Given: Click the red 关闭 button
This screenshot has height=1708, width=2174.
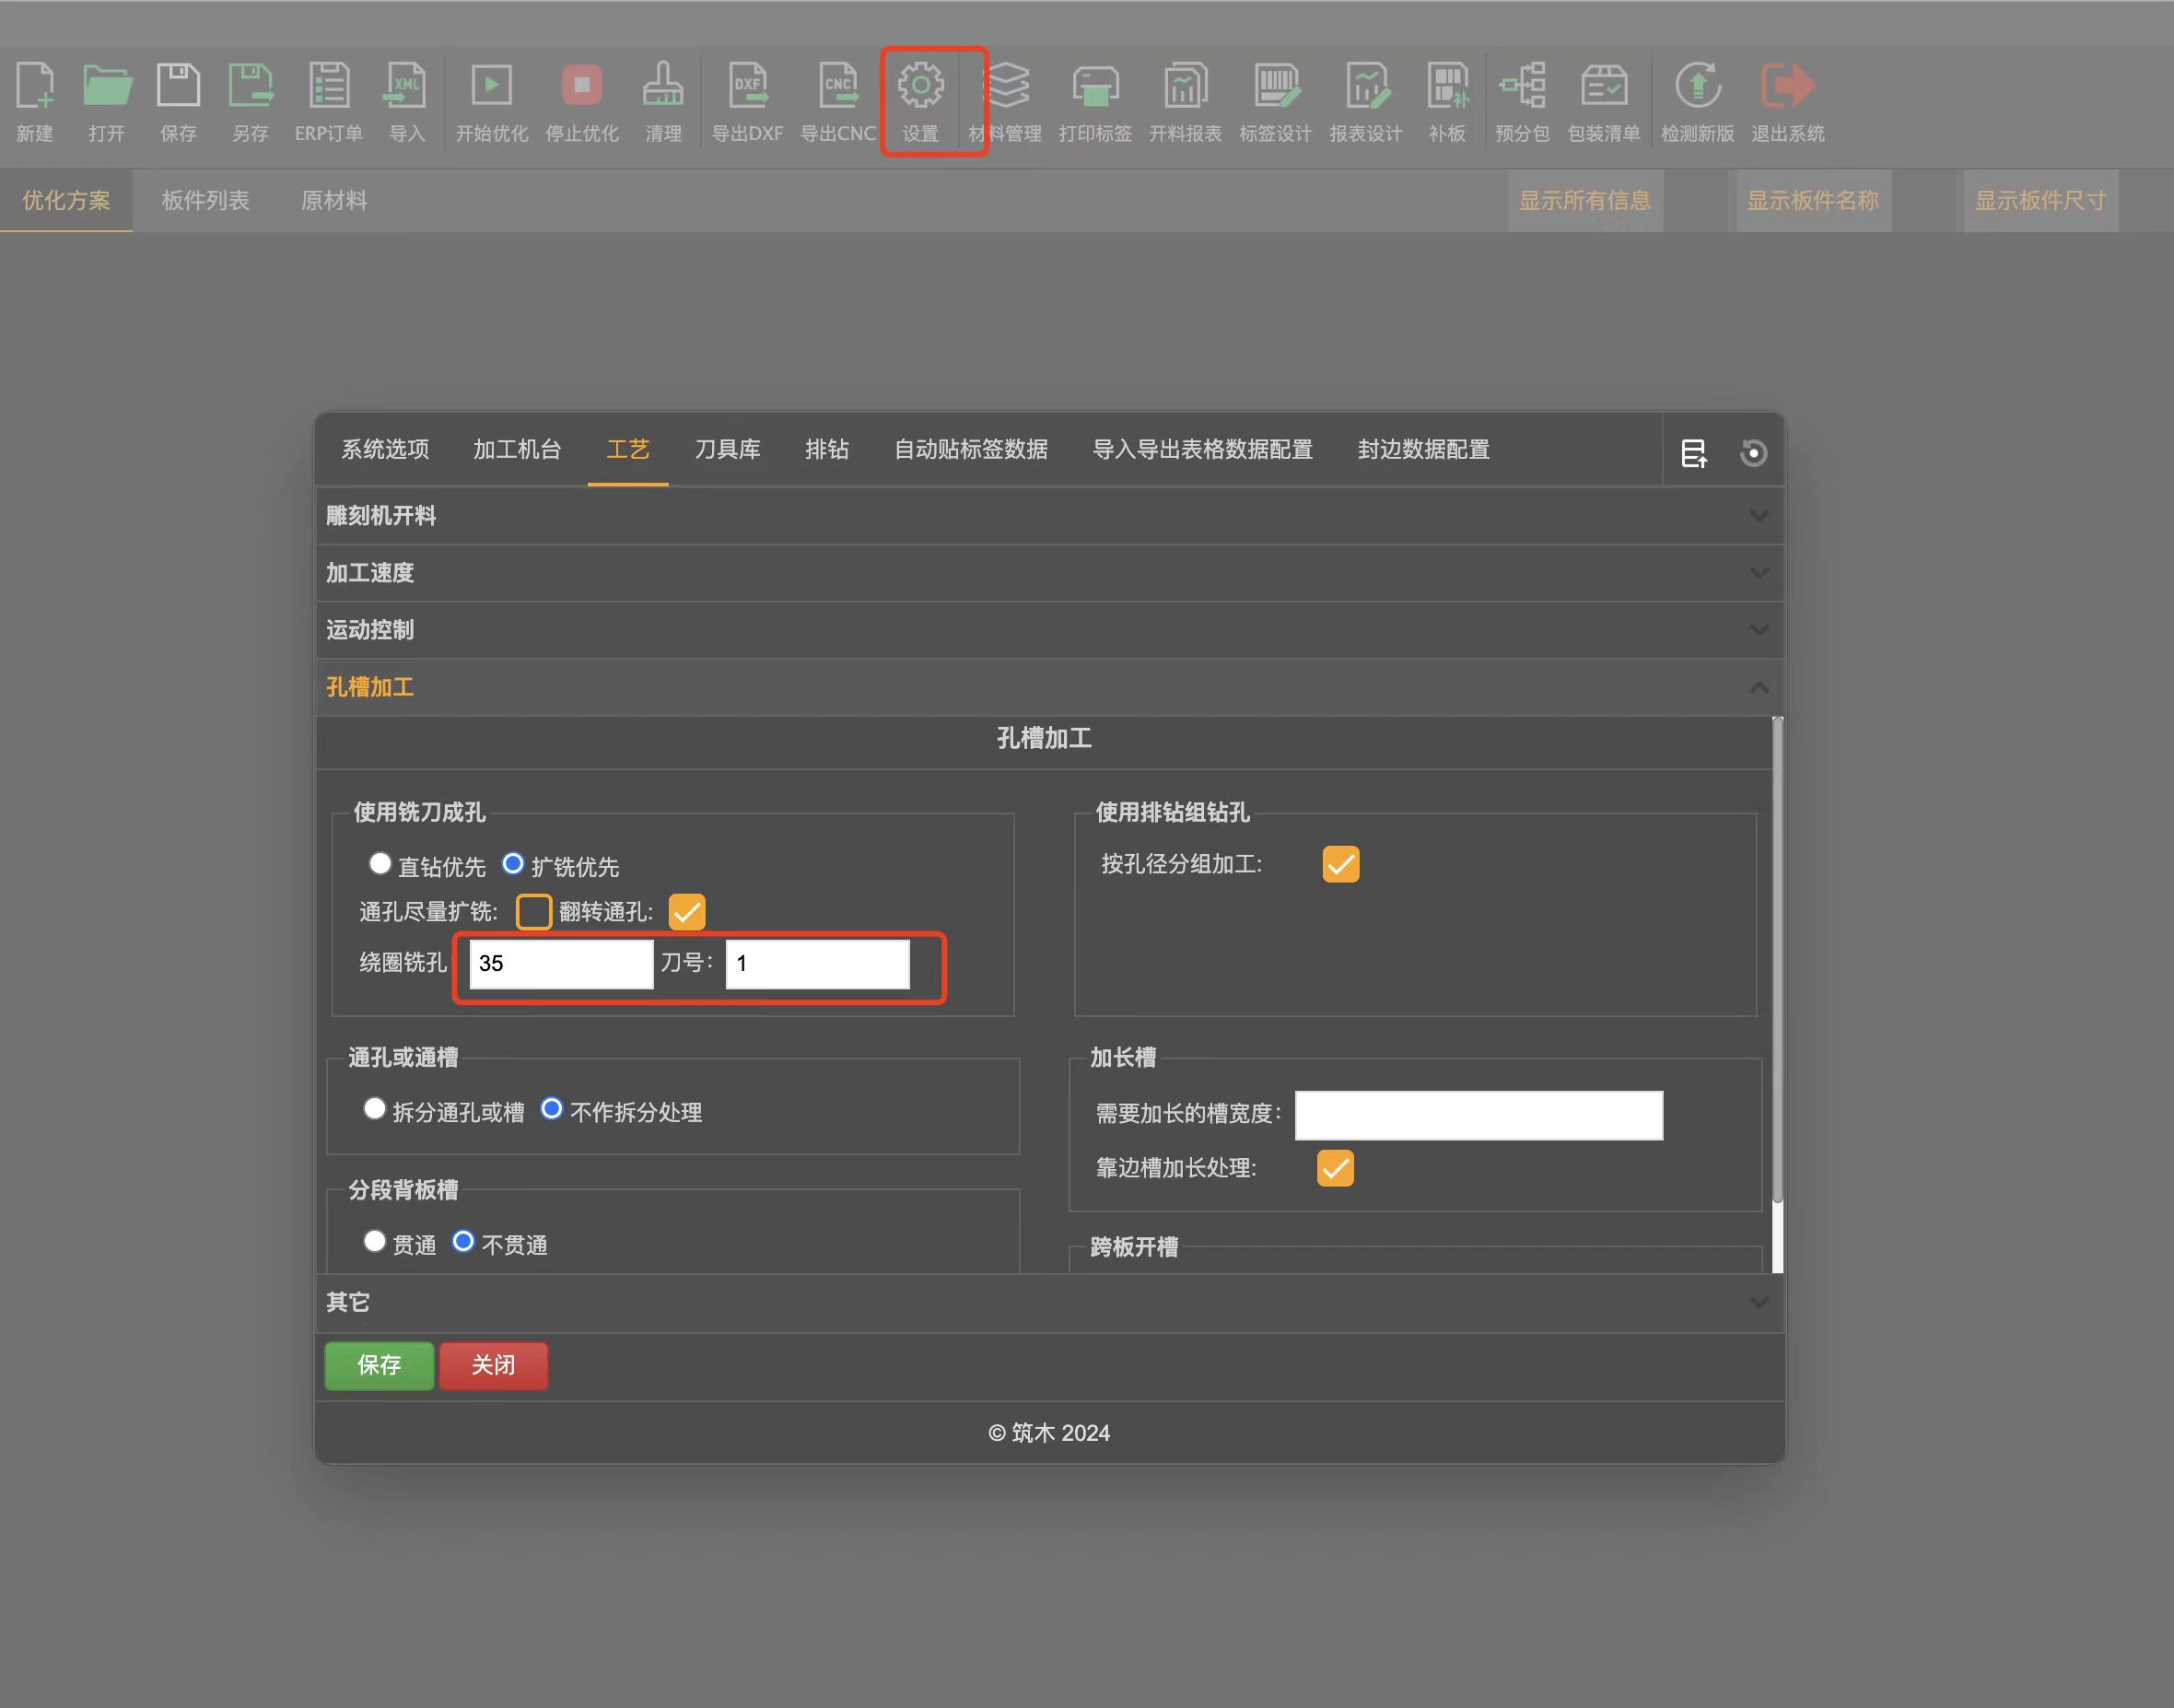Looking at the screenshot, I should pyautogui.click(x=493, y=1365).
